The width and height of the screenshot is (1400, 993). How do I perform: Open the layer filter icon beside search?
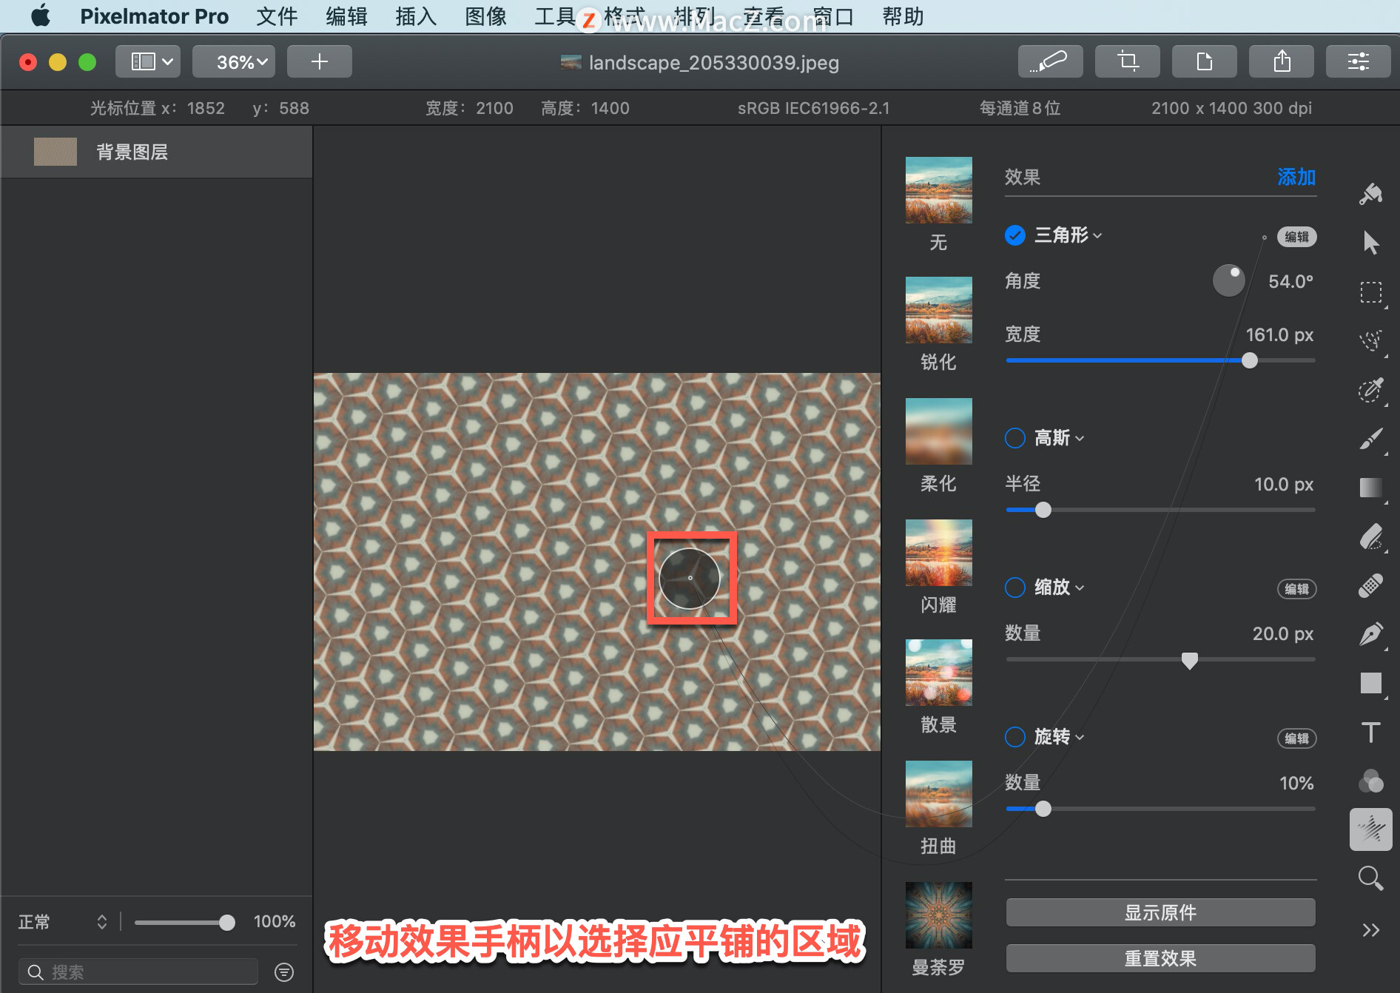click(x=284, y=972)
